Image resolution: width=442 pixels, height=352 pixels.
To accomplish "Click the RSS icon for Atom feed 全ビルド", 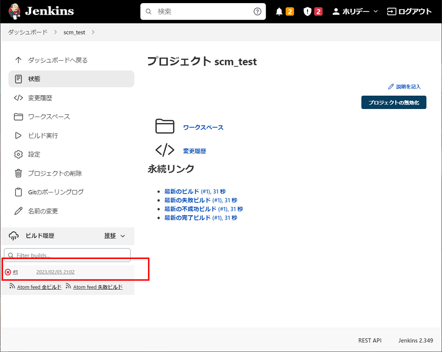I will tap(12, 286).
